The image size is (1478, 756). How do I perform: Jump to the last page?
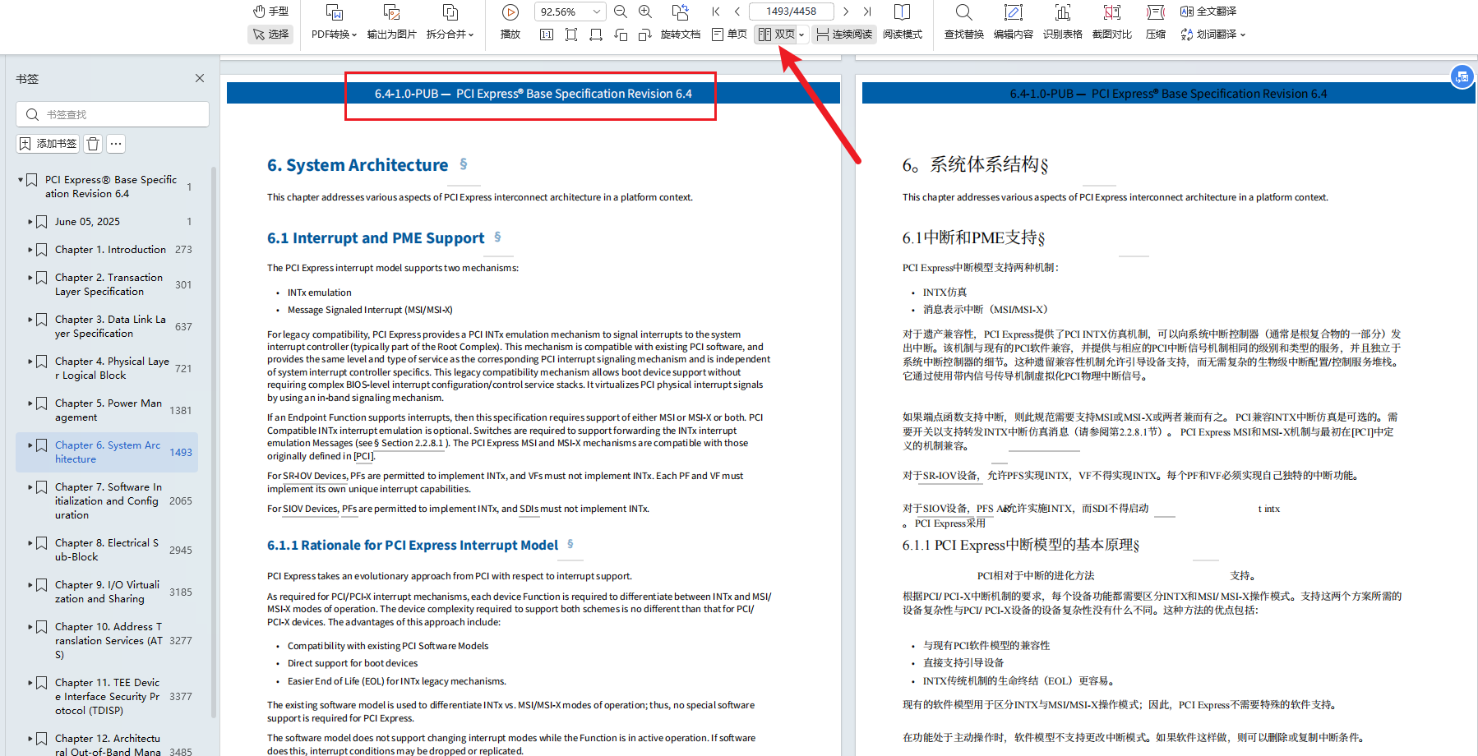pos(867,12)
